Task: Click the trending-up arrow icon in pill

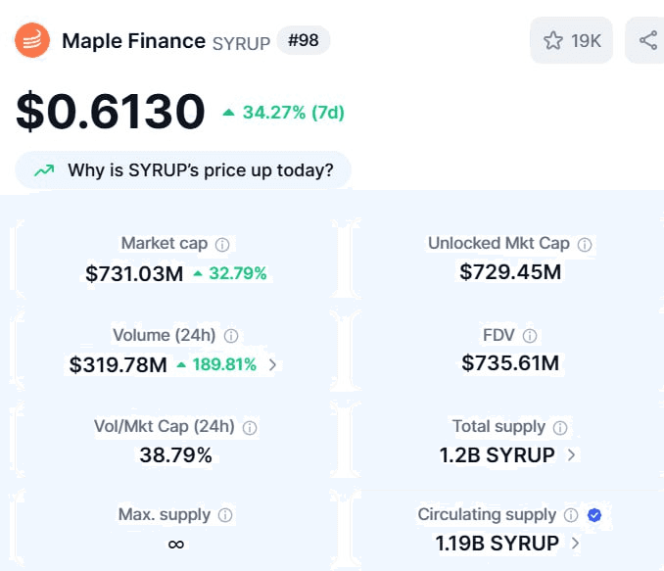Action: (44, 170)
